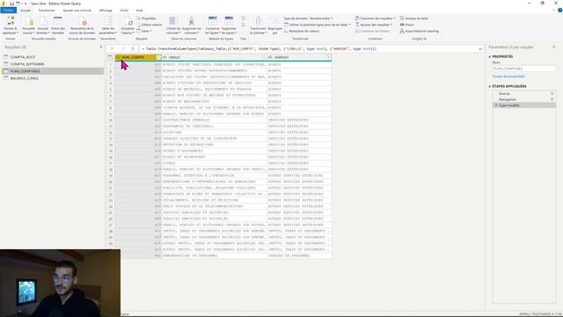
Task: Open Navigation step settings gear
Action: coord(552,100)
